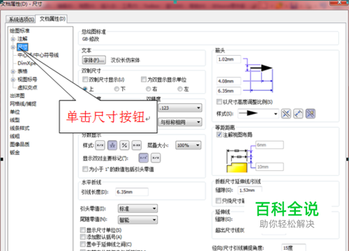
Task: Open the .123 precision dropdown
Action: [x=180, y=108]
